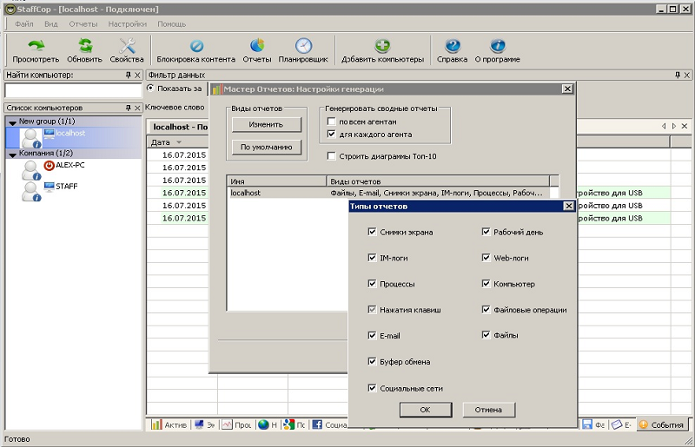Open Блокировка контента toolbar icon
This screenshot has height=447, width=695.
point(195,46)
